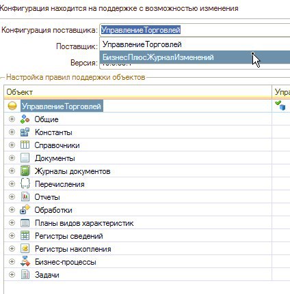Click the Конфигурация поставщика combo box field
This screenshot has width=290, height=294.
[x=195, y=30]
